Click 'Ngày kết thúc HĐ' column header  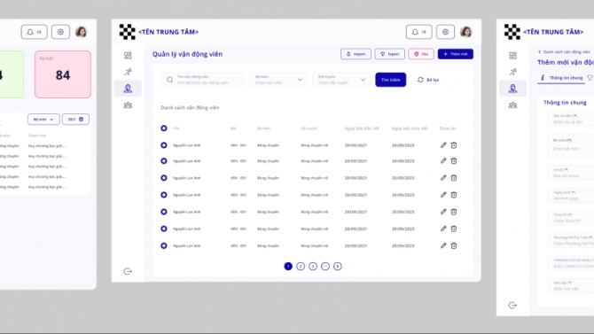[x=410, y=128]
